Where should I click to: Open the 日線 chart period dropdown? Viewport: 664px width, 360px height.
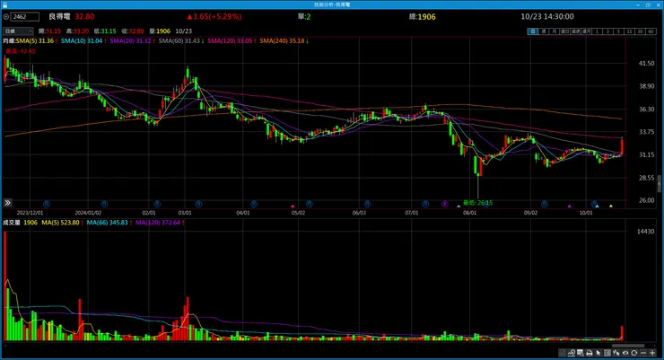pyautogui.click(x=18, y=31)
